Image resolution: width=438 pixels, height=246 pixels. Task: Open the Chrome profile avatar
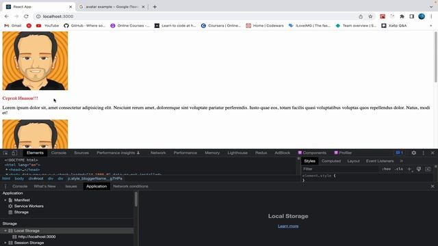click(x=422, y=16)
